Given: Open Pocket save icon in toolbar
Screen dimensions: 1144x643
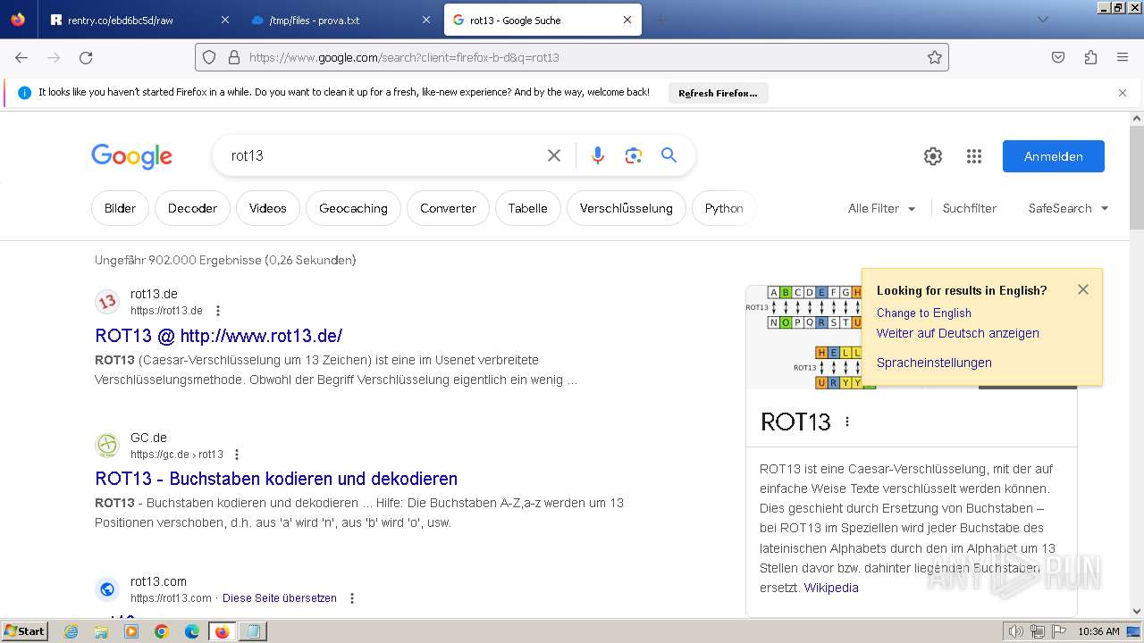Looking at the screenshot, I should point(1058,57).
